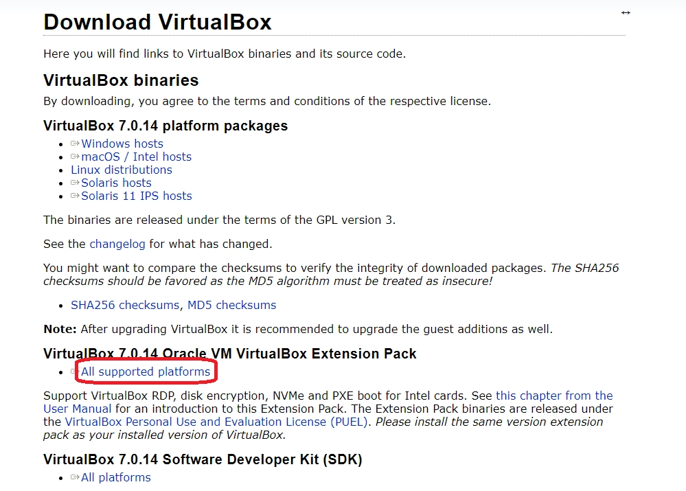This screenshot has width=686, height=491.
Task: Click the external-link arrow icon beside All platforms
Action: pyautogui.click(x=76, y=477)
